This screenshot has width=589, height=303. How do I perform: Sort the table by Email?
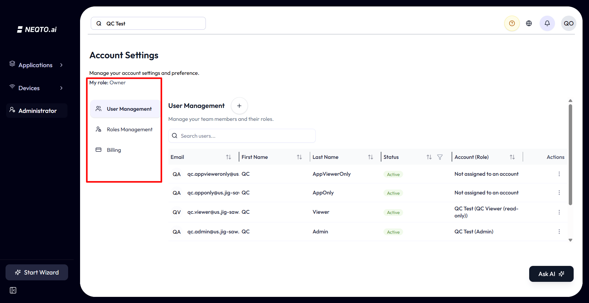click(229, 157)
